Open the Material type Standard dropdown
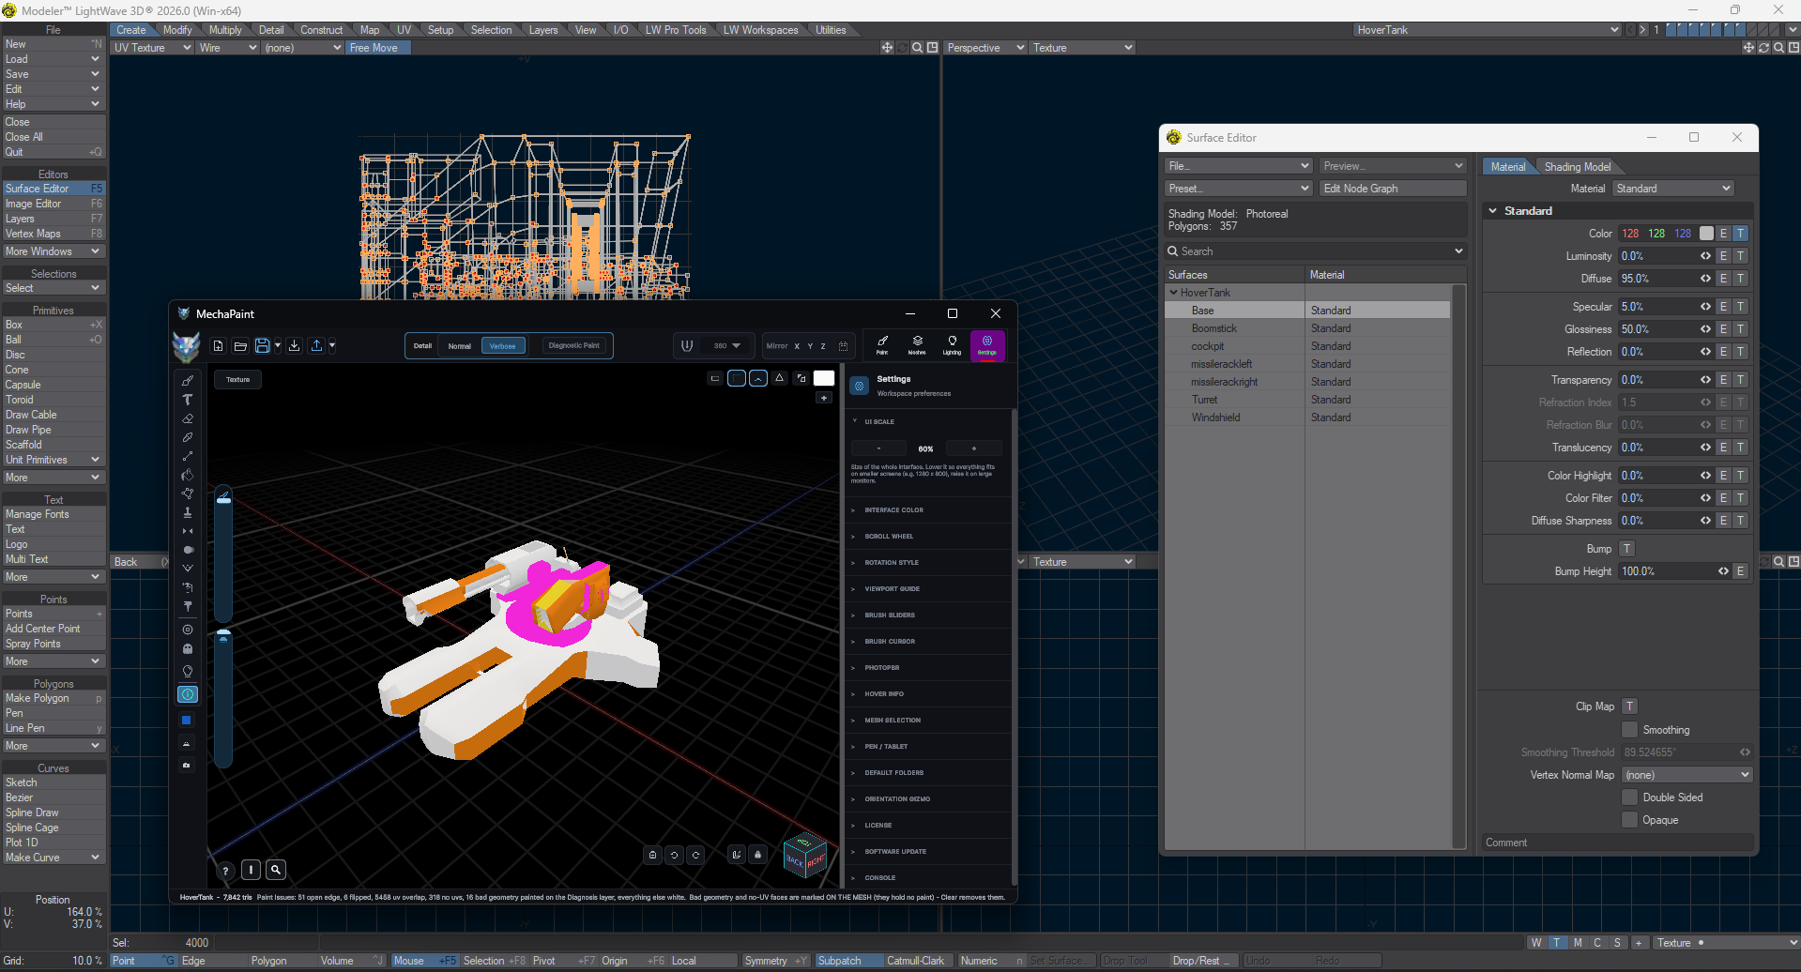This screenshot has width=1801, height=972. point(1673,189)
